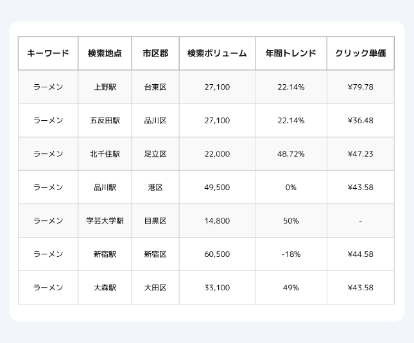The image size is (414, 343).
Task: Select the 五反田駅 cell
Action: [105, 120]
